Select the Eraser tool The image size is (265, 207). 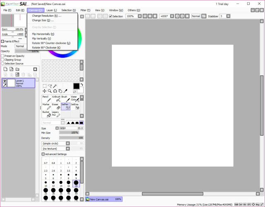click(56, 106)
